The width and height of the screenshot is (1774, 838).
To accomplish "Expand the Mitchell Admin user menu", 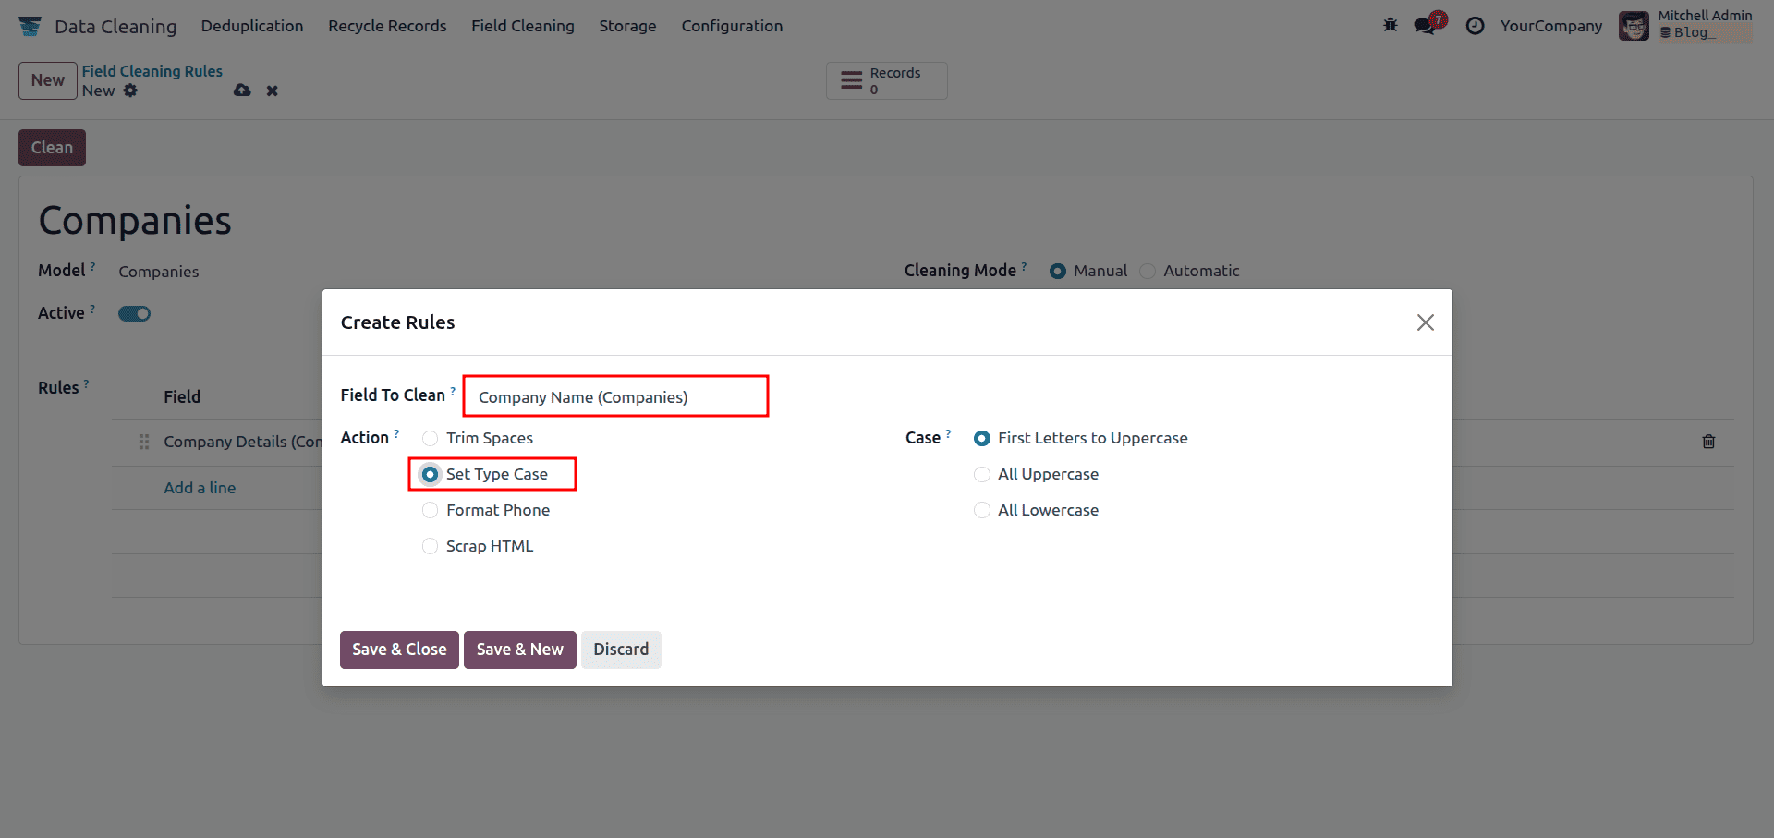I will (1685, 26).
